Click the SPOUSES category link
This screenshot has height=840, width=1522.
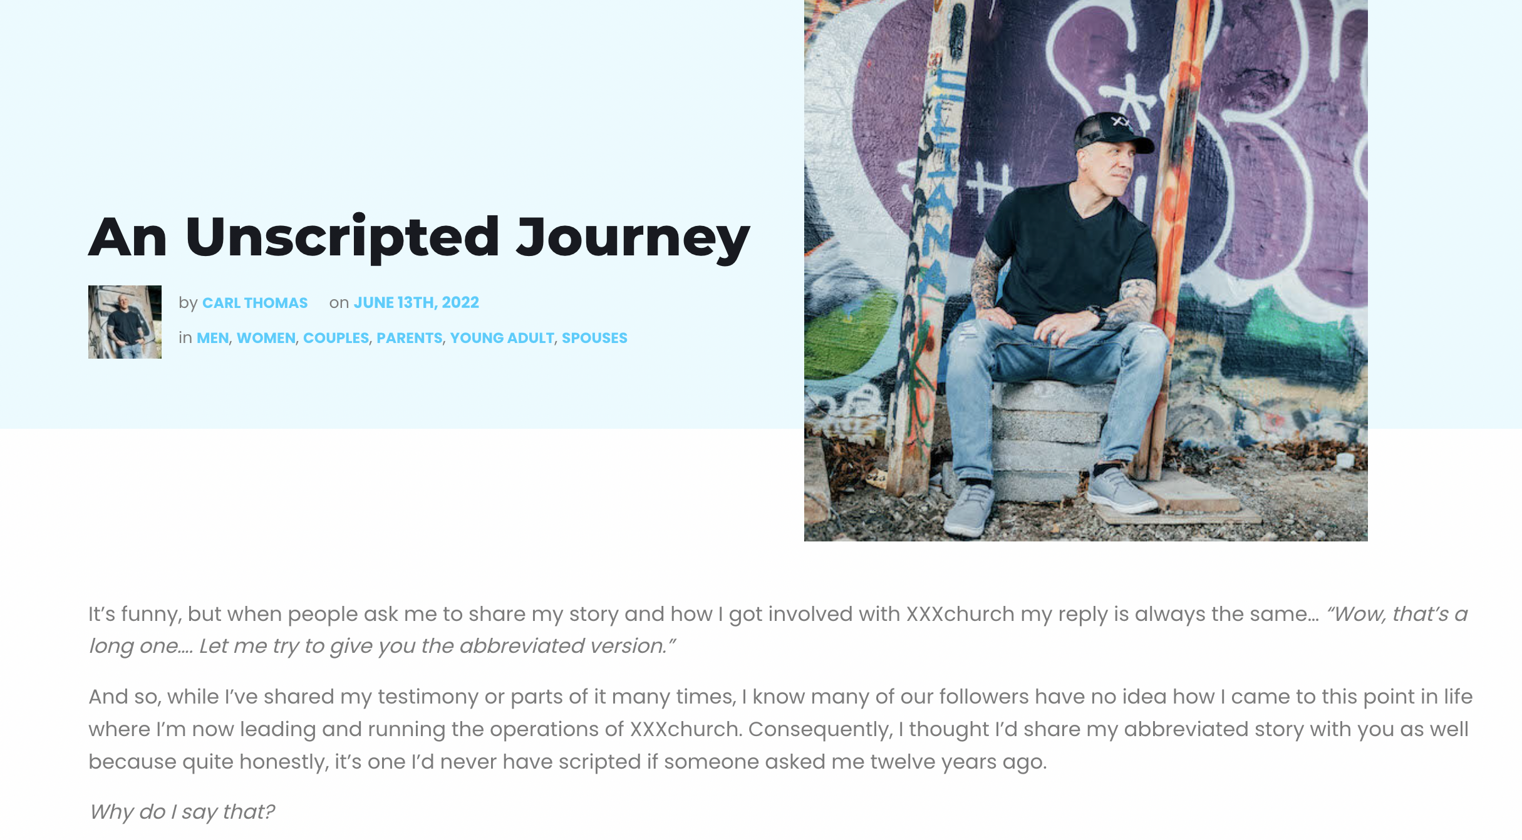(594, 338)
